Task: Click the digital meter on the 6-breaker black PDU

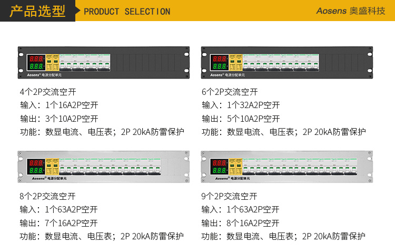Action: pos(219,63)
